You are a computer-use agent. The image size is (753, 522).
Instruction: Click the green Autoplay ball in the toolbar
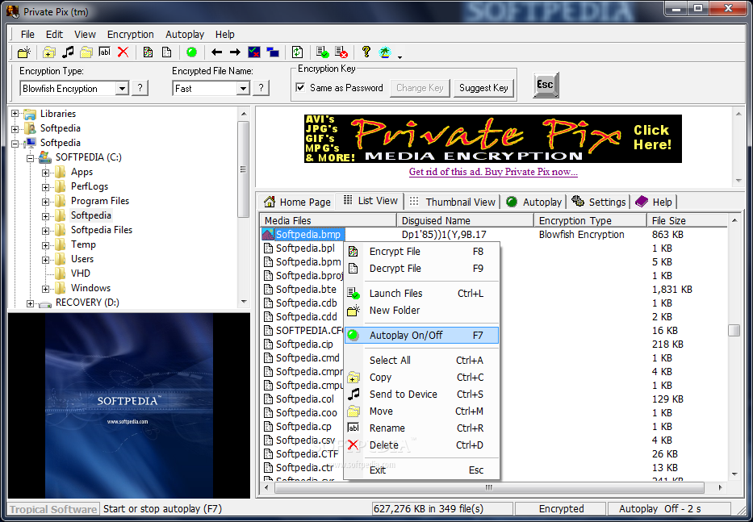[191, 52]
